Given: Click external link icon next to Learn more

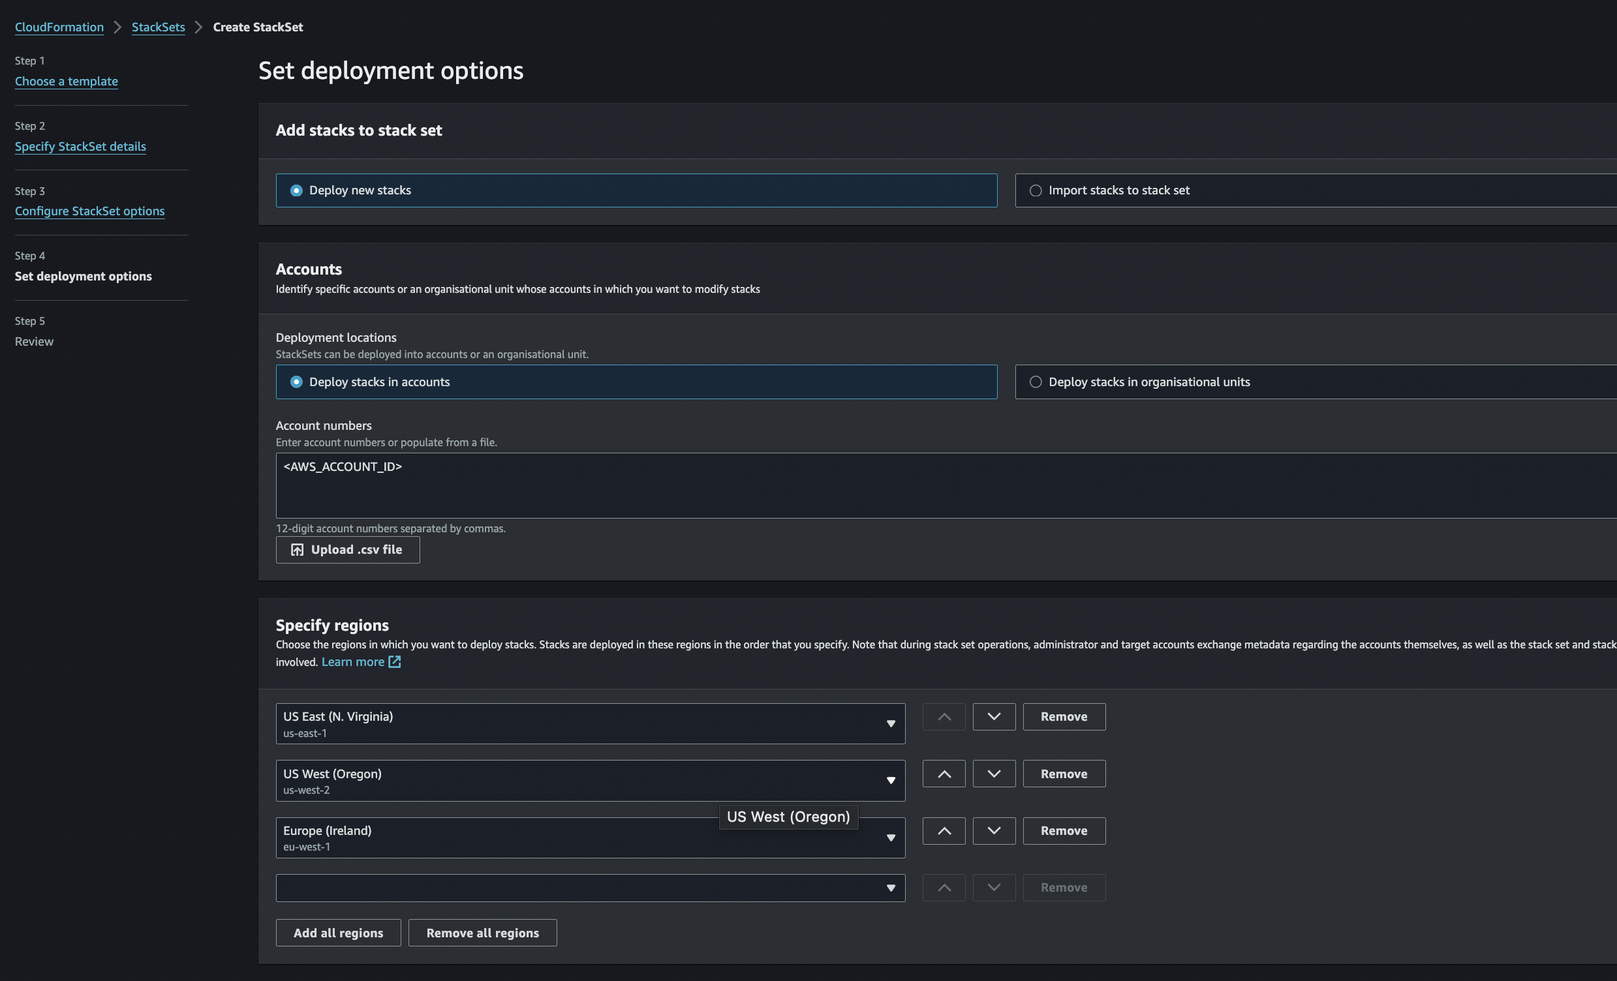Looking at the screenshot, I should point(394,661).
